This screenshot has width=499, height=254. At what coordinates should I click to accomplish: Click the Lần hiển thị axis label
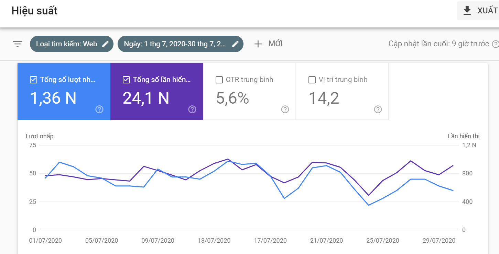(464, 136)
